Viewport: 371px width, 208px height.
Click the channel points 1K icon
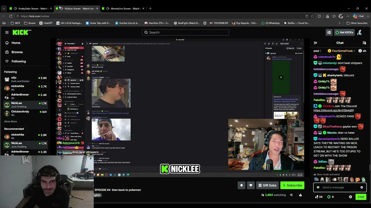[319, 197]
